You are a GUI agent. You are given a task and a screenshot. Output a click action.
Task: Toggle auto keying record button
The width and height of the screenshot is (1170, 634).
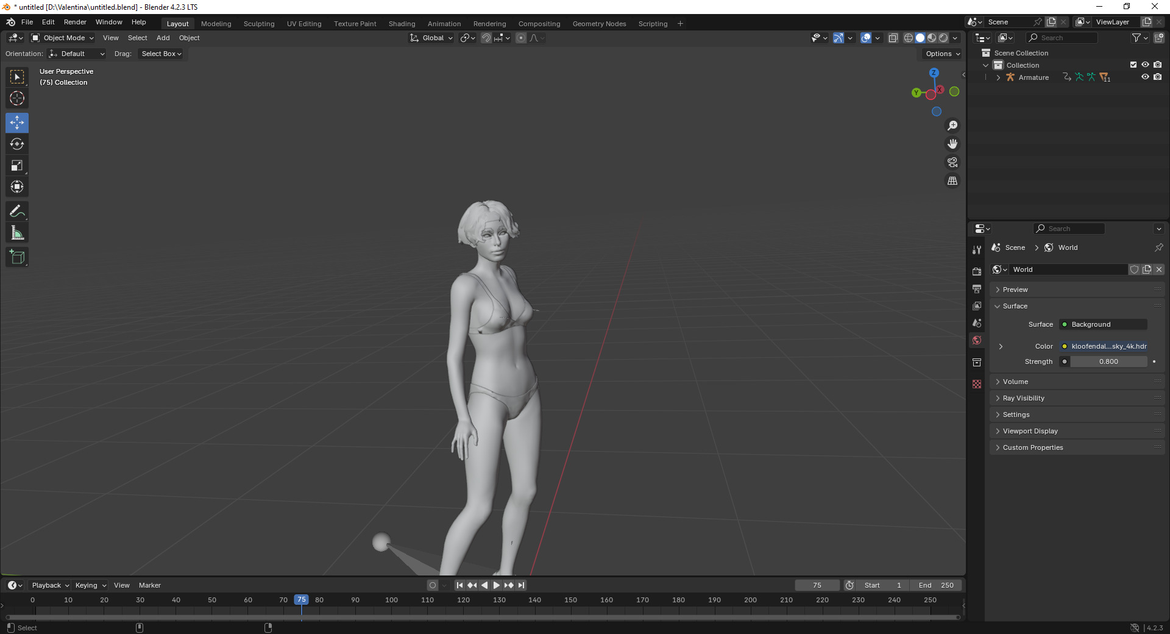tap(433, 585)
